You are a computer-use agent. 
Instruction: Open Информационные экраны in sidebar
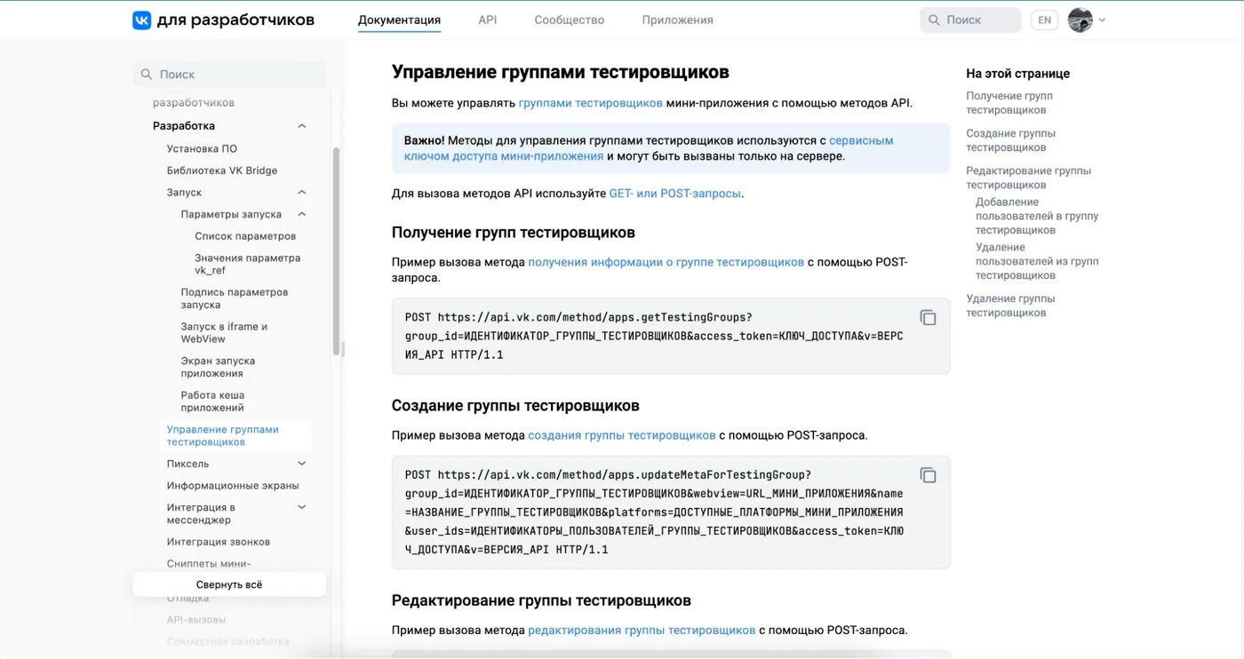(x=233, y=486)
